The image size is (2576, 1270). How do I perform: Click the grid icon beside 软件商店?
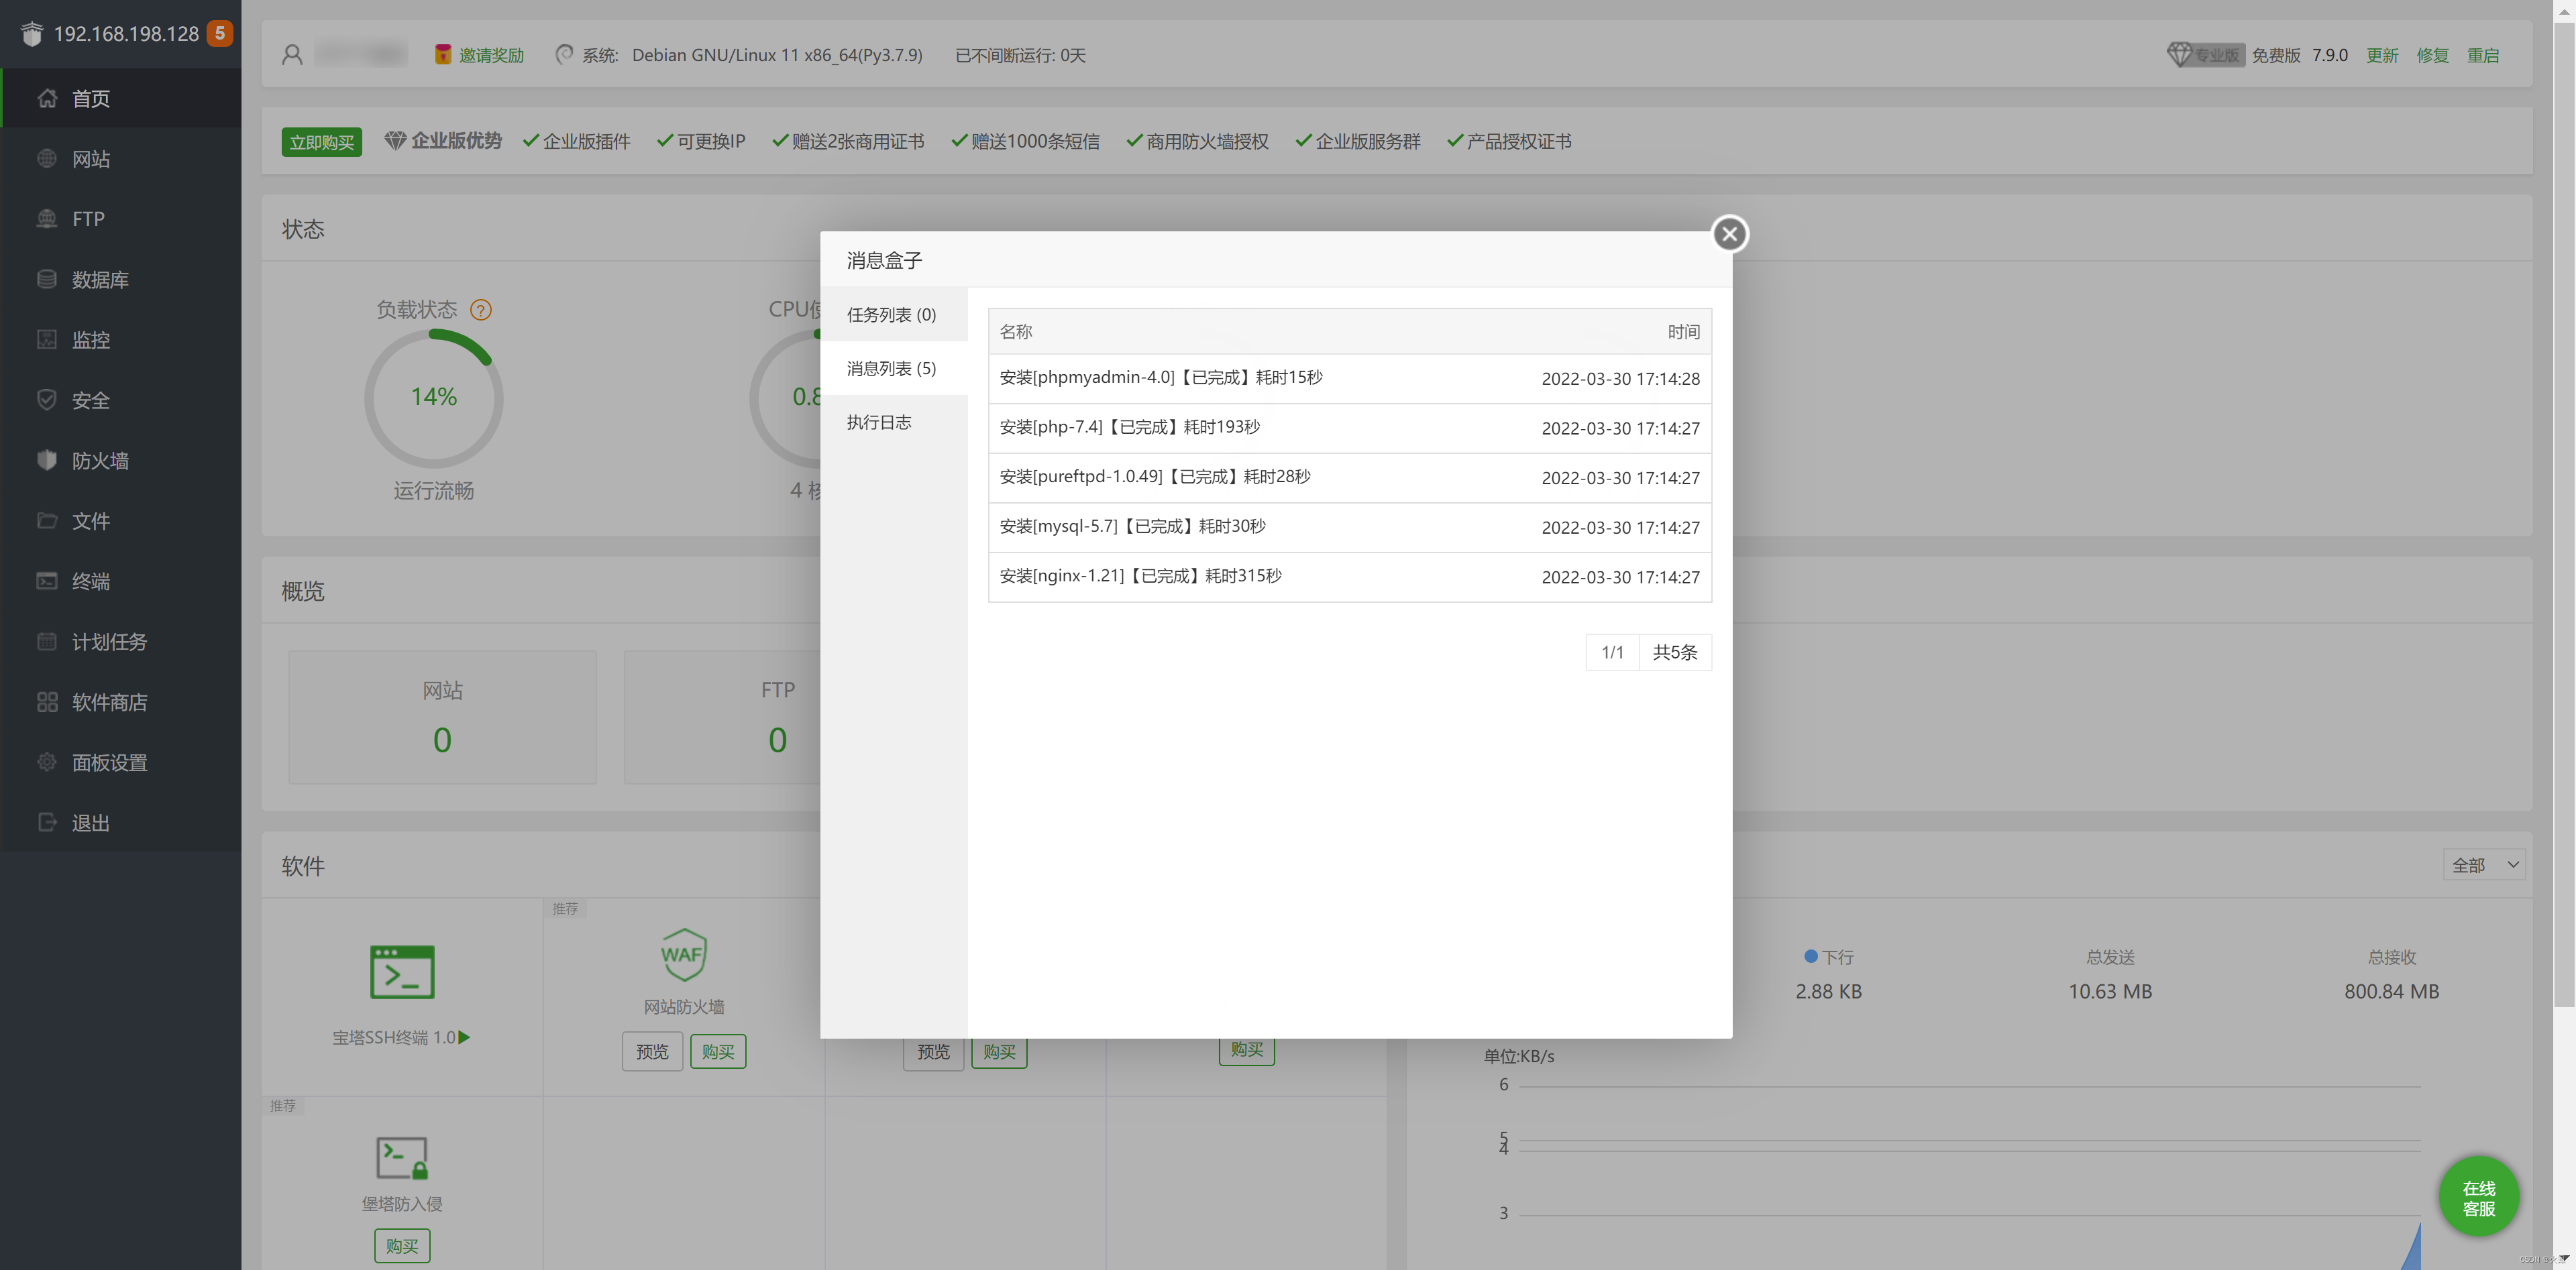click(x=47, y=701)
